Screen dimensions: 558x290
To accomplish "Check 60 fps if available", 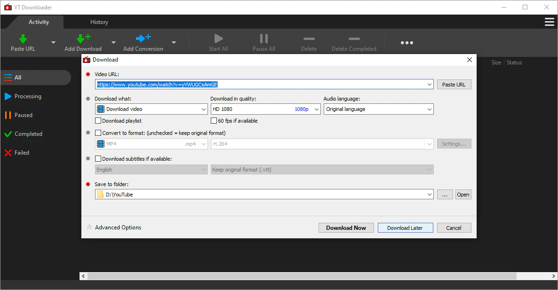I will coord(214,120).
